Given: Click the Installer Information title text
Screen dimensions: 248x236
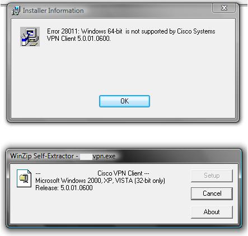Looking at the screenshot, I should (53, 11).
